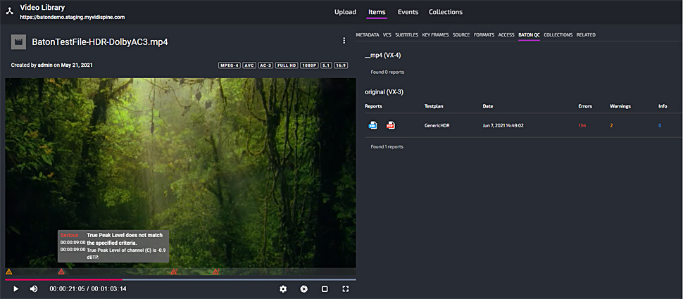The image size is (683, 299).
Task: Click the timecode 00:00:21:05 display
Action: click(68, 289)
